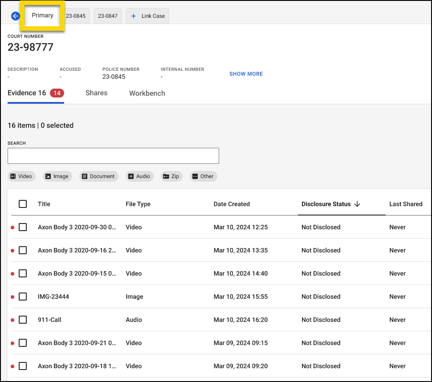Filter evidence by Other chip
Image resolution: width=432 pixels, height=382 pixels.
(203, 176)
